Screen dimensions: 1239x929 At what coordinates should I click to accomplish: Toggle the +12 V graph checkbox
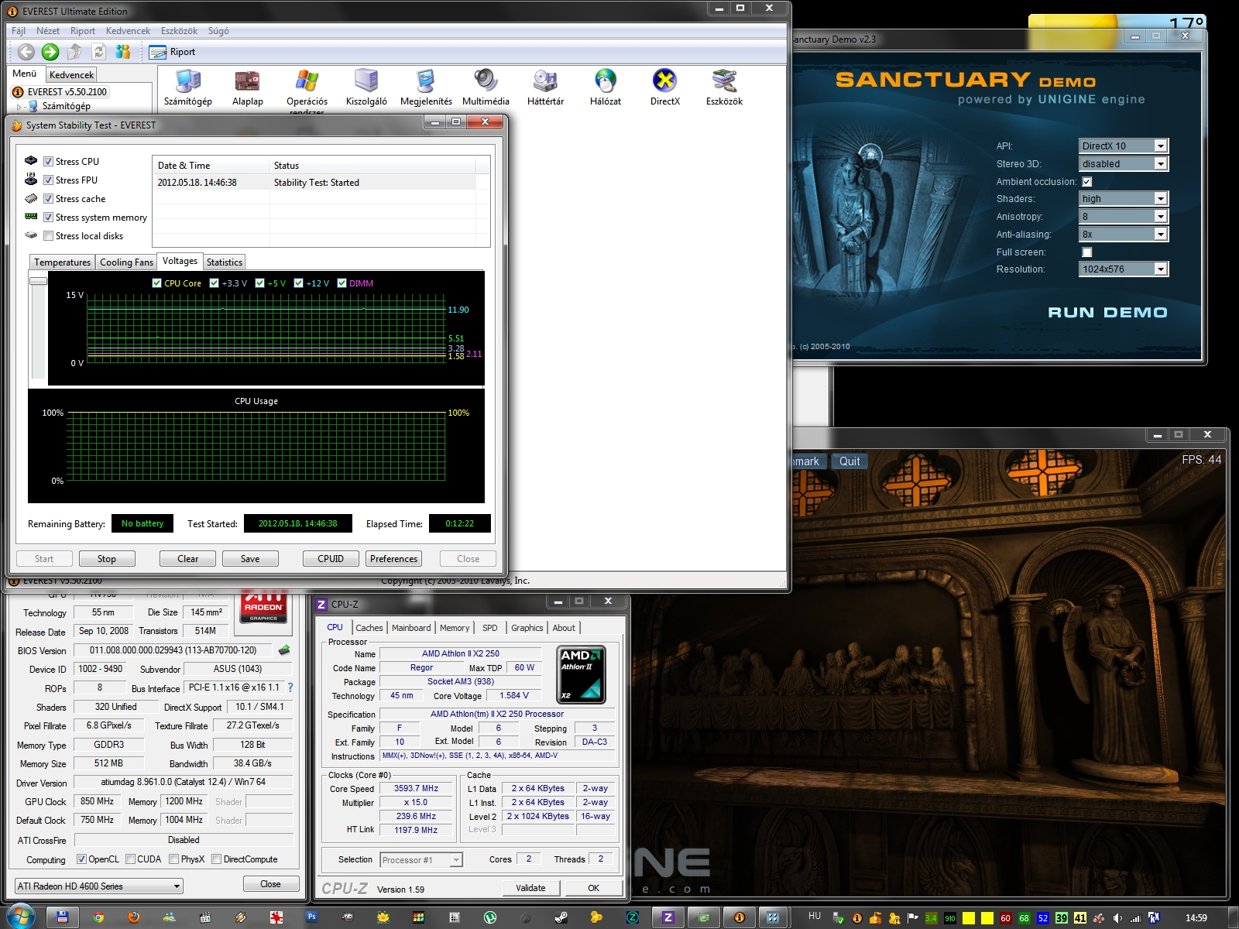298,283
